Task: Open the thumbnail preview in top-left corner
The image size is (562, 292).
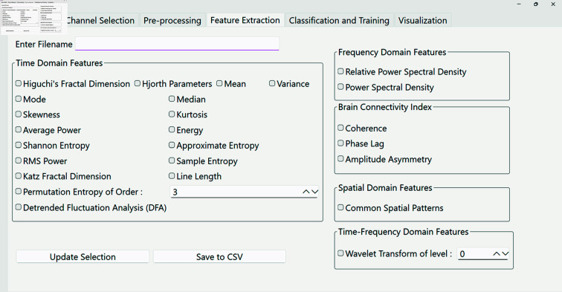Action: point(33,17)
